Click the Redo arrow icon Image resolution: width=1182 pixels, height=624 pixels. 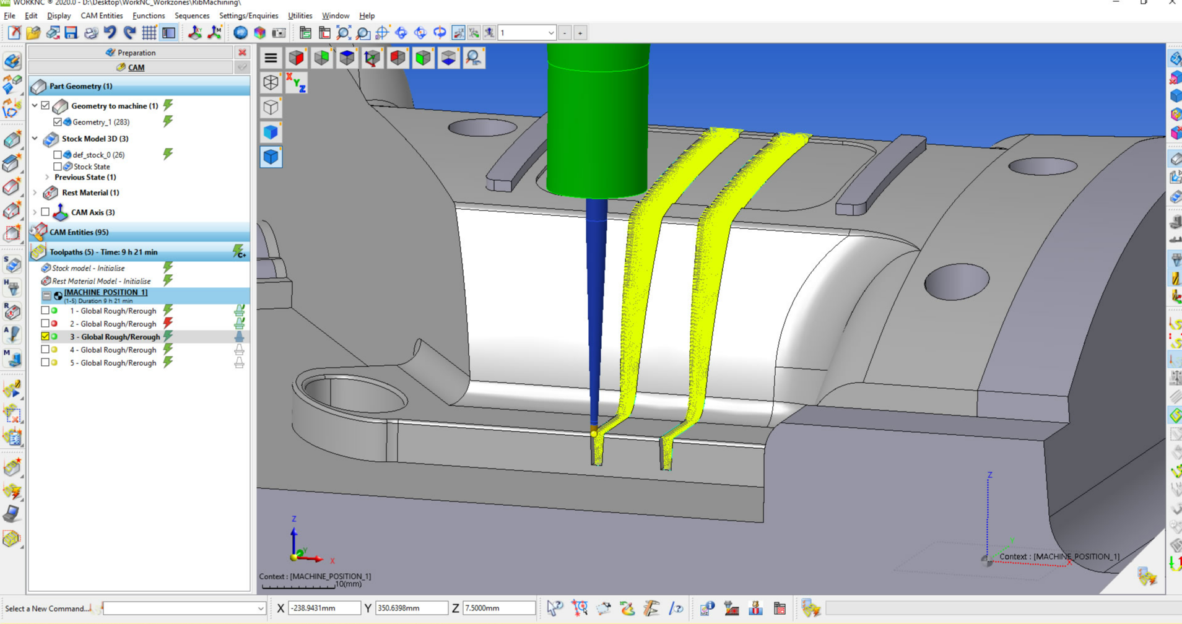click(x=129, y=33)
